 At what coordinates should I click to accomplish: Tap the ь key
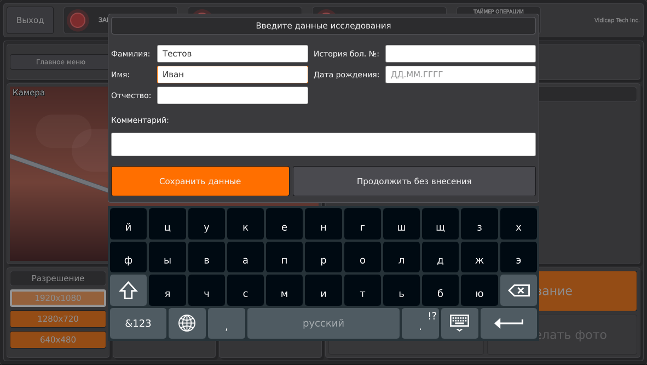401,290
